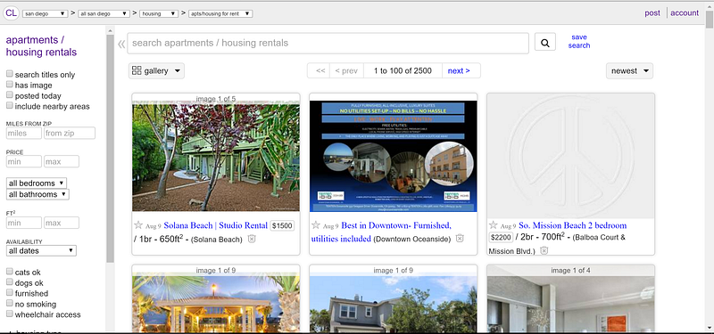The height and width of the screenshot is (334, 714).
Task: Click the 1 to 100 of 2500 range
Action: coord(403,71)
